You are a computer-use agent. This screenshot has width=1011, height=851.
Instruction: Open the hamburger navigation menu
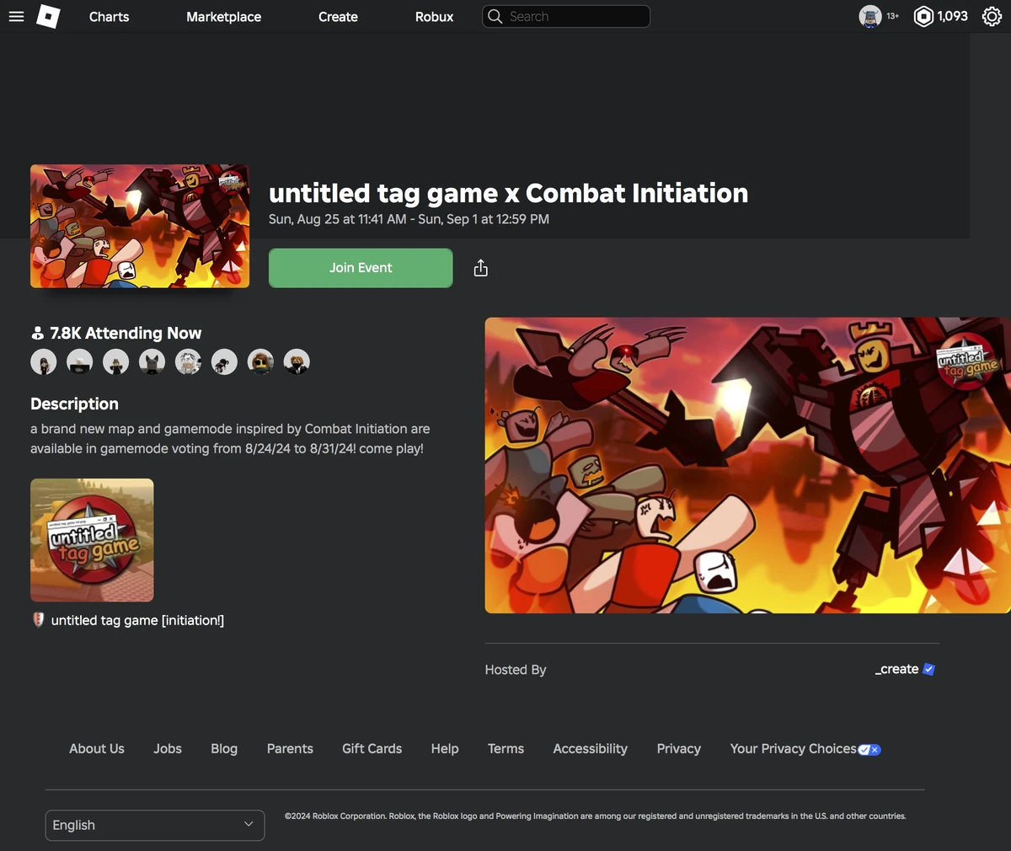point(16,16)
